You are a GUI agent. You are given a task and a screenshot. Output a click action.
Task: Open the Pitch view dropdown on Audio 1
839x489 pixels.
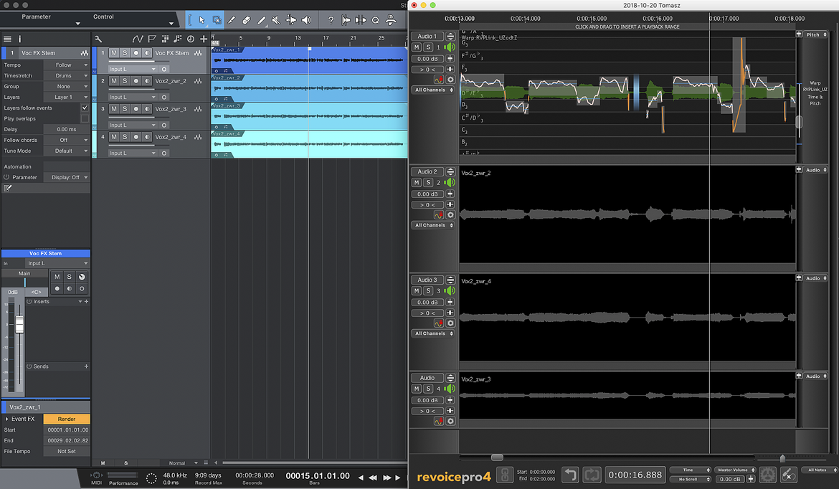[x=816, y=34]
